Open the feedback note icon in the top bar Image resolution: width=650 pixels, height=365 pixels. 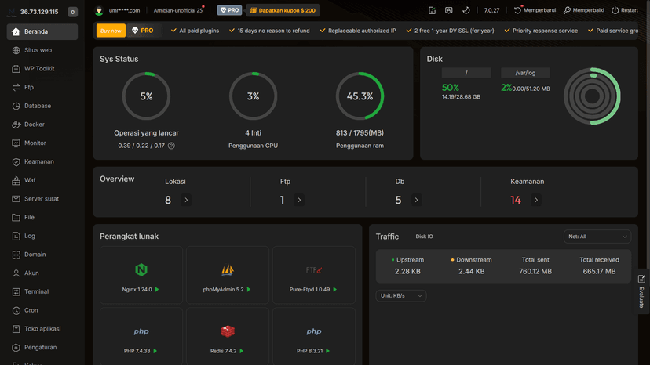[x=432, y=11]
